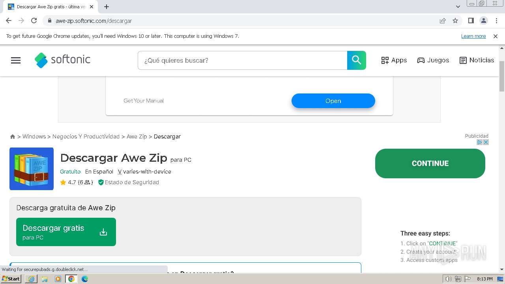The image size is (505, 284).
Task: Click the varies-with-device version text
Action: point(147,172)
